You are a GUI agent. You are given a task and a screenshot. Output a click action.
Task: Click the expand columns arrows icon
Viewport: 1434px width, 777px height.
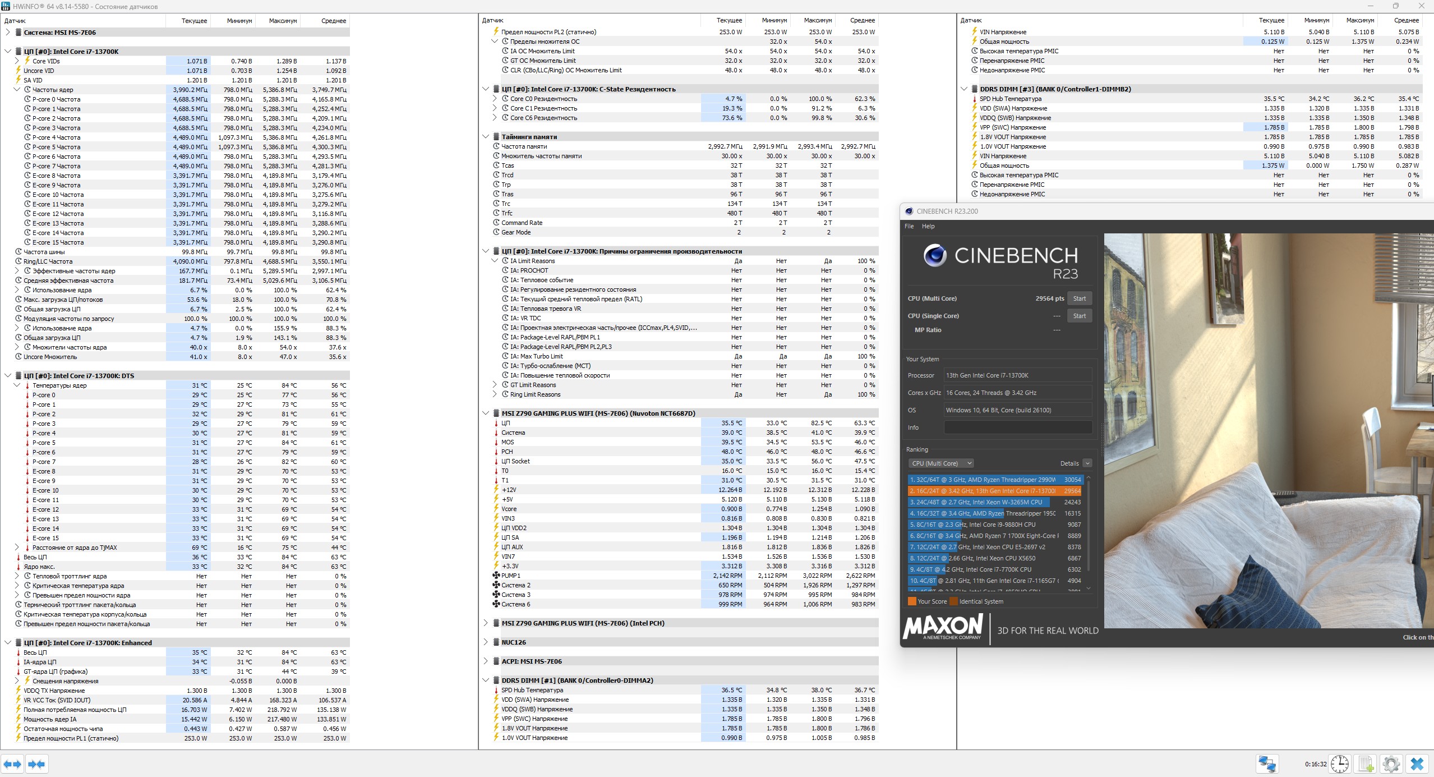point(12,764)
